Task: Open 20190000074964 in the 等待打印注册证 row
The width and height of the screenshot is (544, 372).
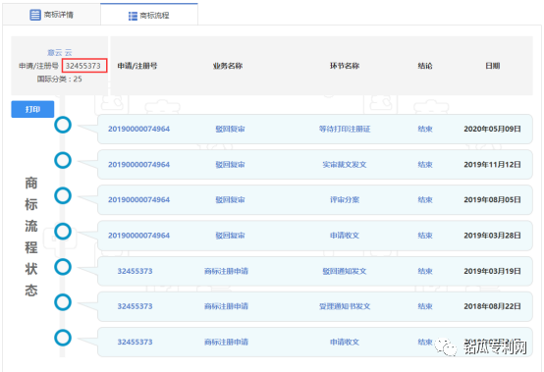Action: (138, 129)
